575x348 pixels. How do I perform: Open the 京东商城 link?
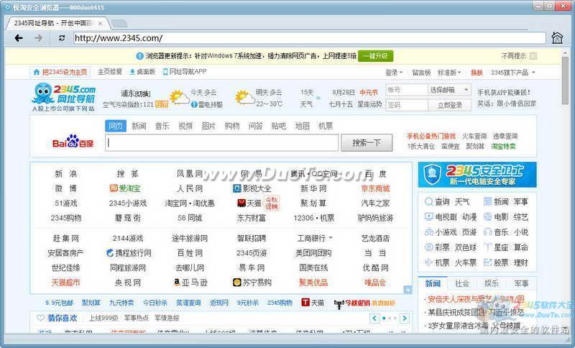tap(375, 188)
